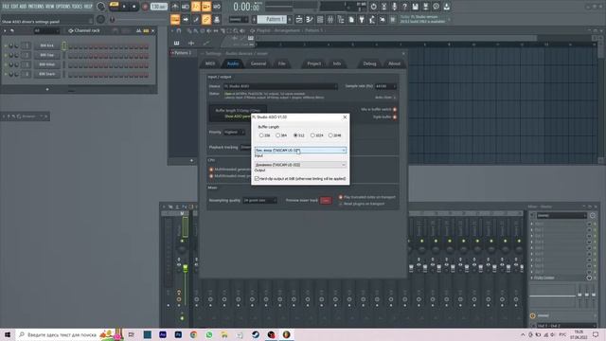Viewport: 606px width, 341px height.
Task: Open the Resampling quality dropdown
Action: coord(259,200)
